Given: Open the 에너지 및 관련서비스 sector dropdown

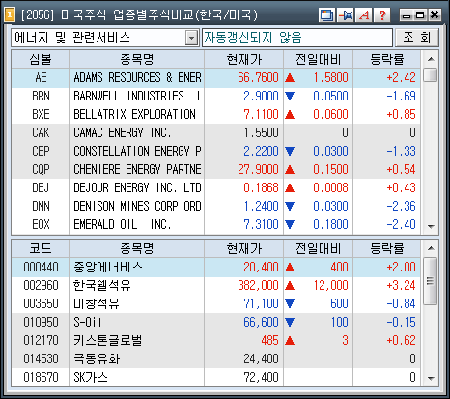Looking at the screenshot, I should 191,38.
